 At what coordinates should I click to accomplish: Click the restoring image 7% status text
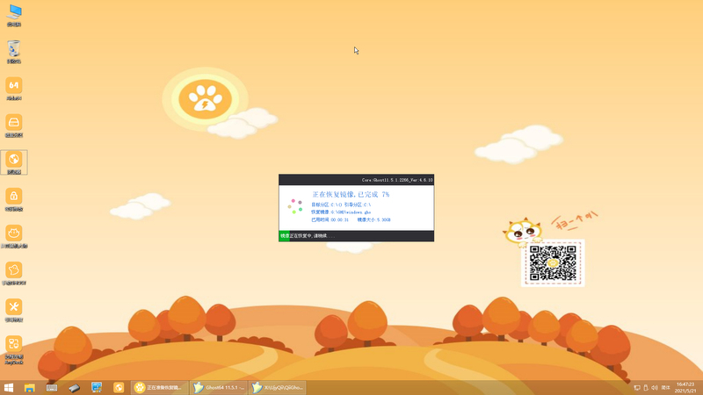350,194
